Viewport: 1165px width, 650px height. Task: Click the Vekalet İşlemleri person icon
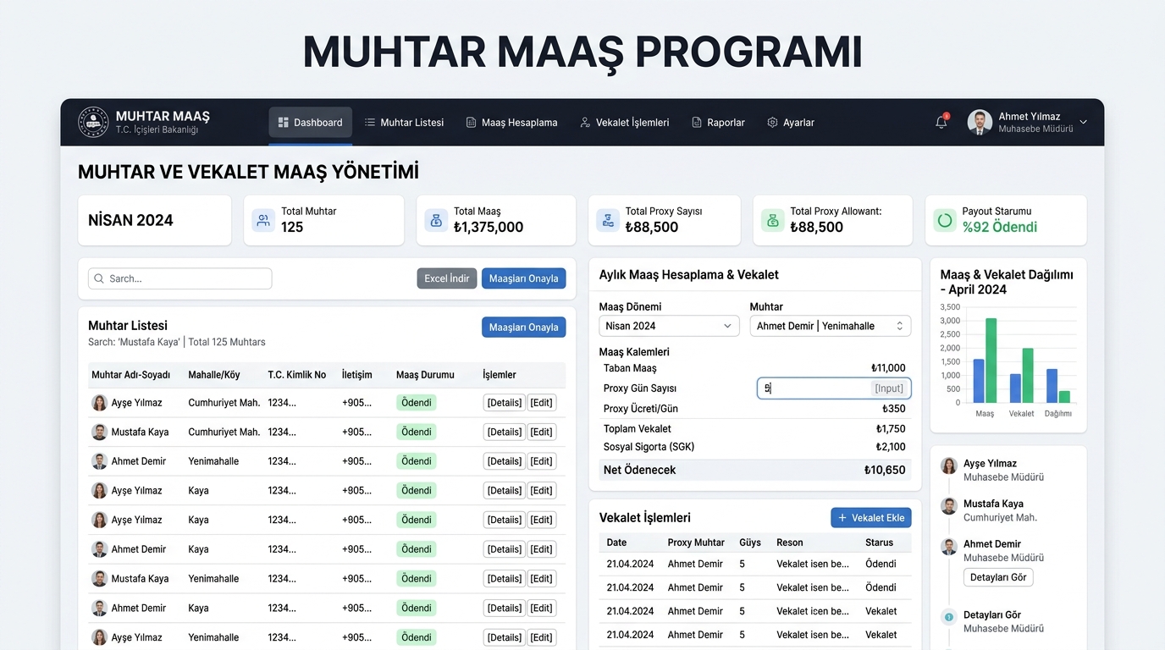tap(585, 123)
